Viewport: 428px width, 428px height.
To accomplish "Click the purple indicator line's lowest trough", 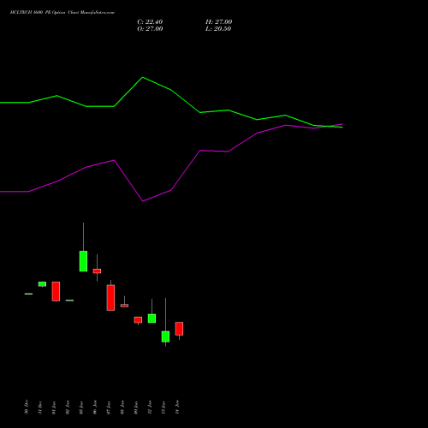I will point(143,201).
